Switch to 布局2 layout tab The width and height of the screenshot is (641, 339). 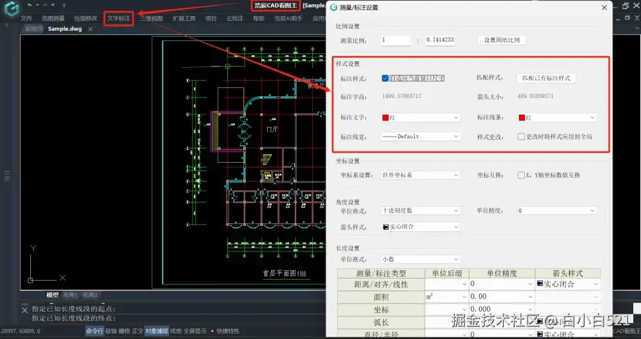pos(90,295)
